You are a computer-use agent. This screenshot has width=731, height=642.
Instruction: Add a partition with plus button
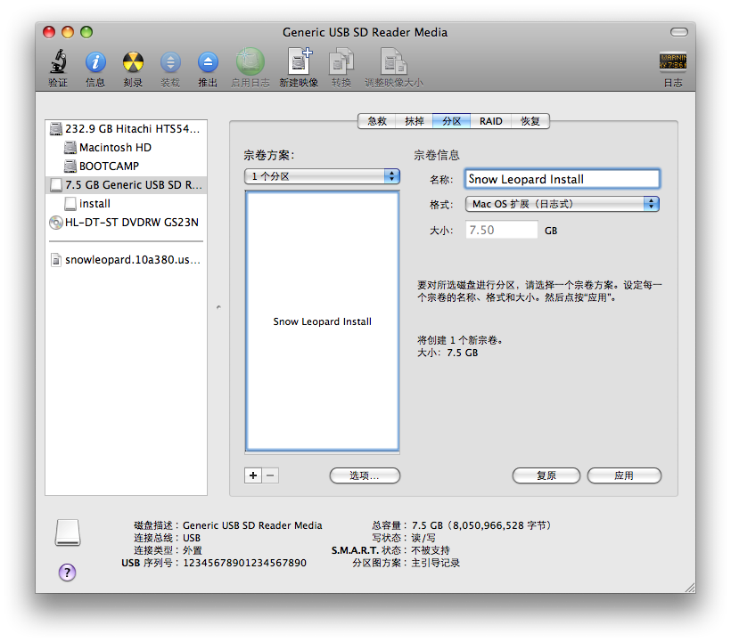click(x=252, y=475)
